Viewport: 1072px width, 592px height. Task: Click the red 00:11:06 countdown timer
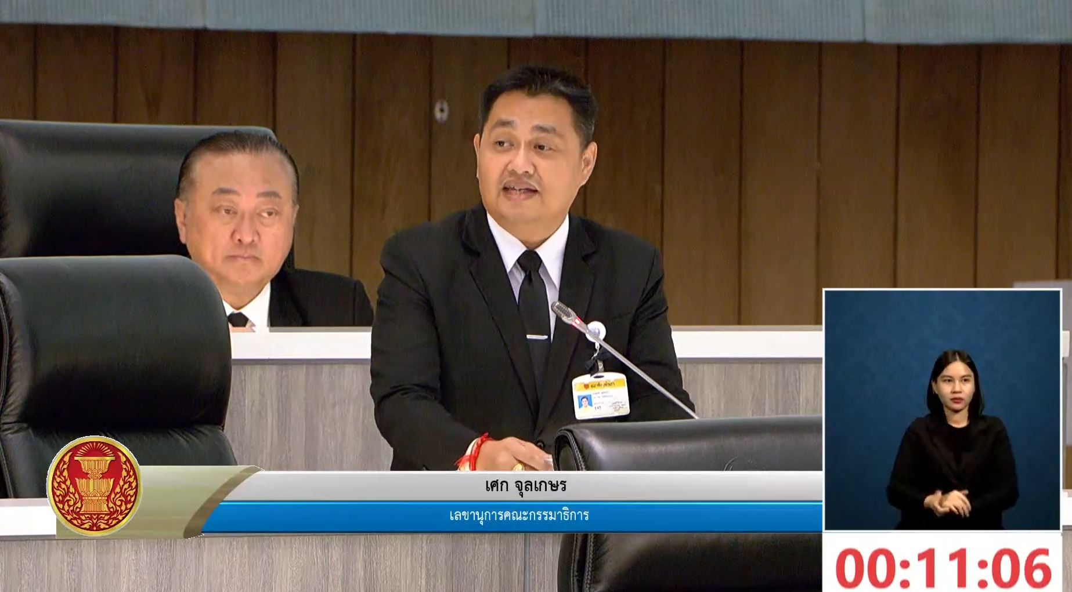(x=943, y=569)
